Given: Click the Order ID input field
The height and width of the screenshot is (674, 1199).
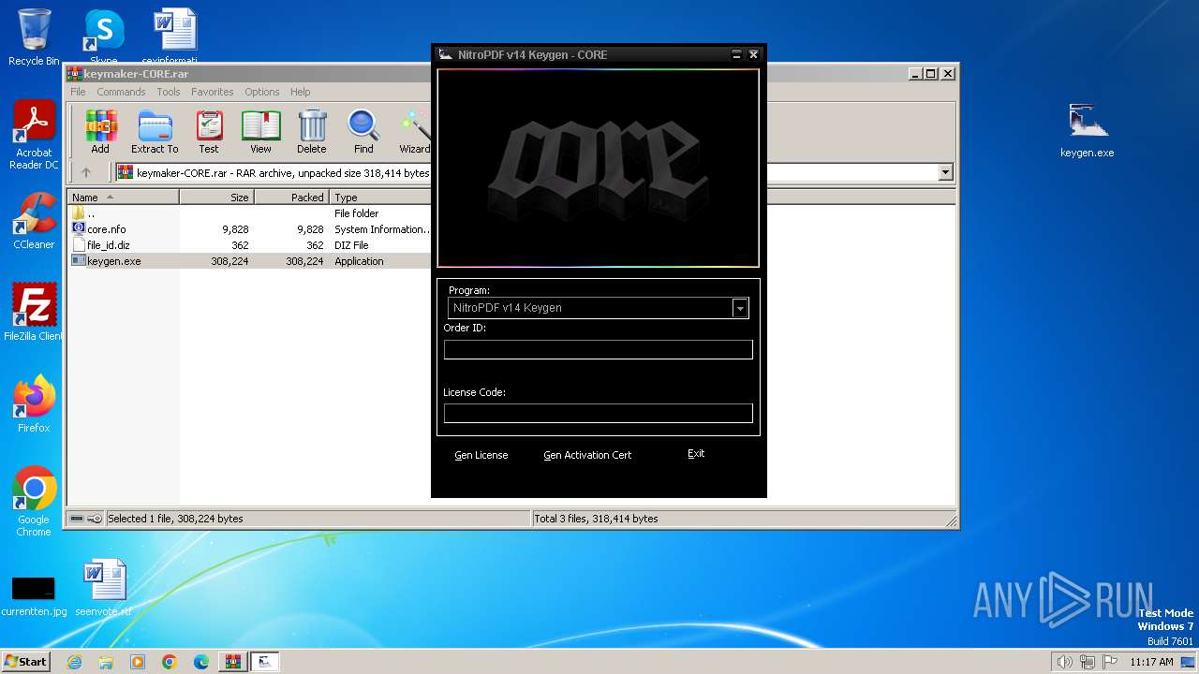Looking at the screenshot, I should point(598,349).
